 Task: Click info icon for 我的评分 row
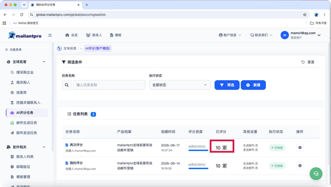(x=300, y=166)
